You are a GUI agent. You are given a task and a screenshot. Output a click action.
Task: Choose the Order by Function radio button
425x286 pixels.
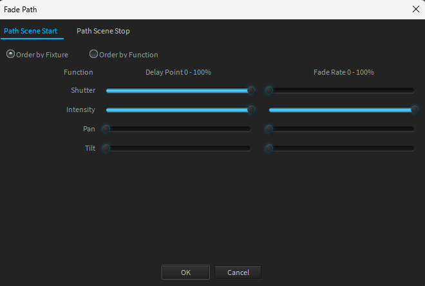[x=93, y=55]
